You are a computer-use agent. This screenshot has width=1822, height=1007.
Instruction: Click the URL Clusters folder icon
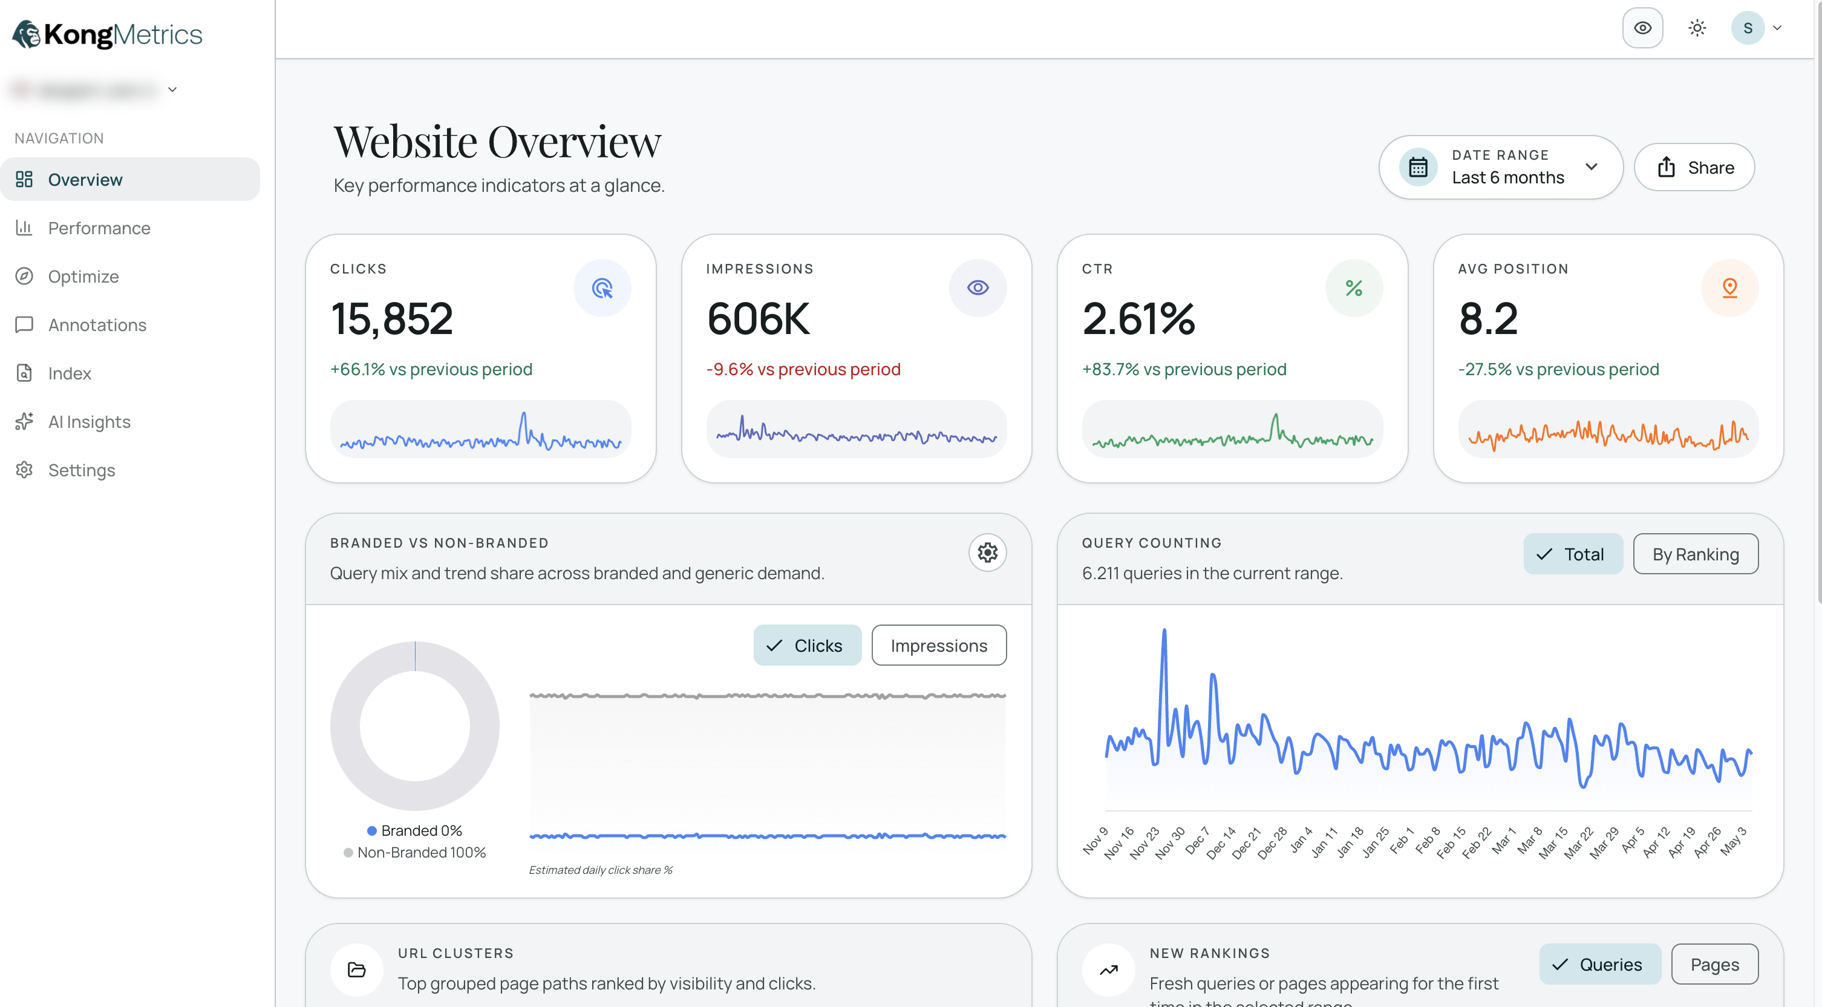coord(356,969)
